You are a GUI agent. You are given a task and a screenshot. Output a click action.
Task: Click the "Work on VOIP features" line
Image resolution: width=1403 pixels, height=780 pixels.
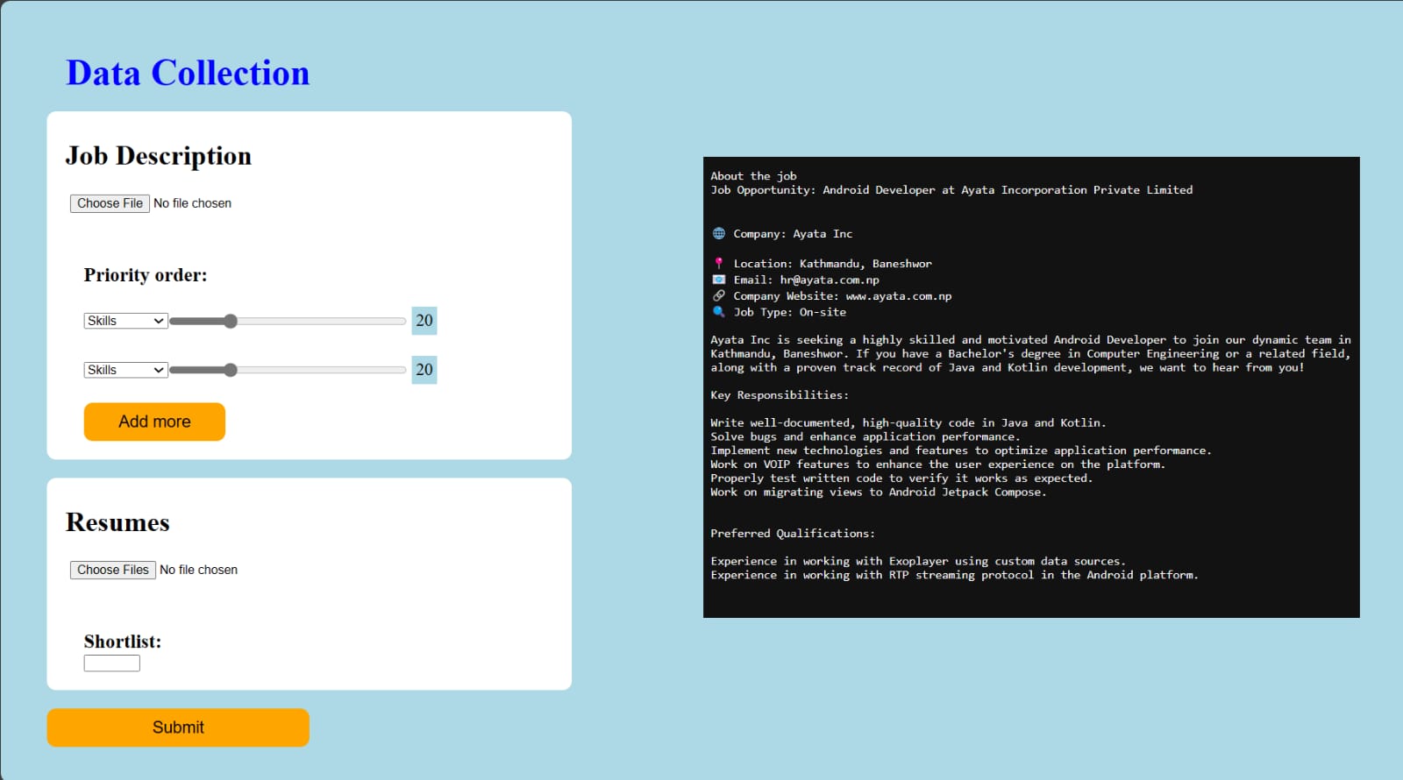[x=937, y=464]
